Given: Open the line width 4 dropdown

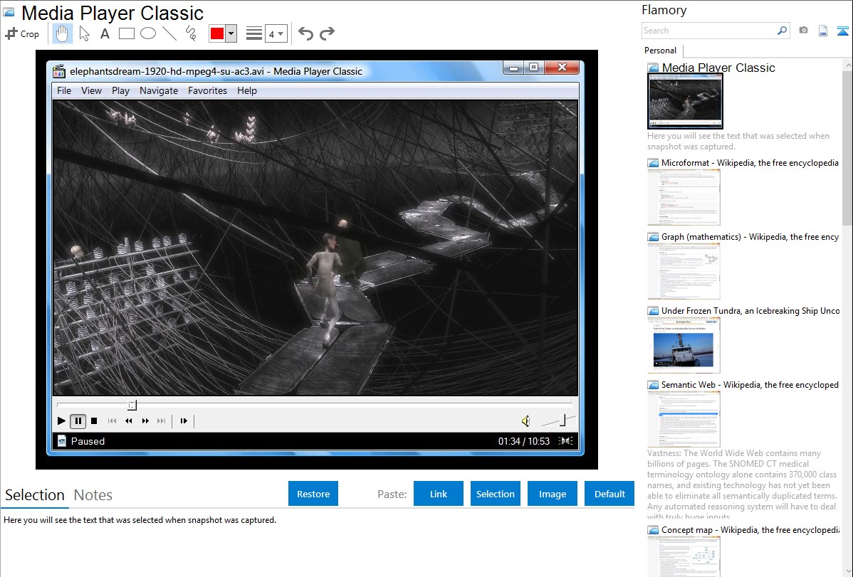Looking at the screenshot, I should pos(276,33).
